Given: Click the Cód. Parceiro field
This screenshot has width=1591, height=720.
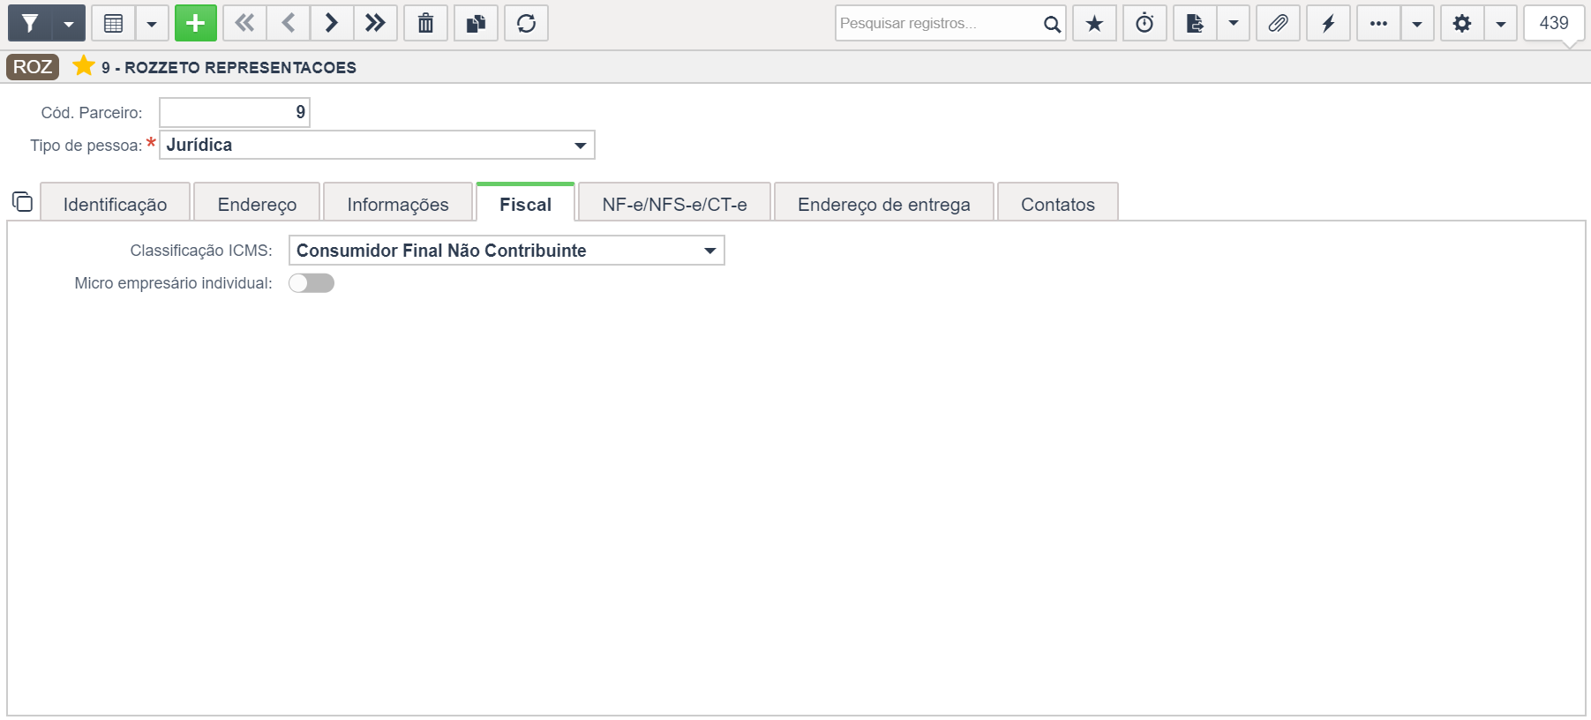Looking at the screenshot, I should [x=235, y=112].
